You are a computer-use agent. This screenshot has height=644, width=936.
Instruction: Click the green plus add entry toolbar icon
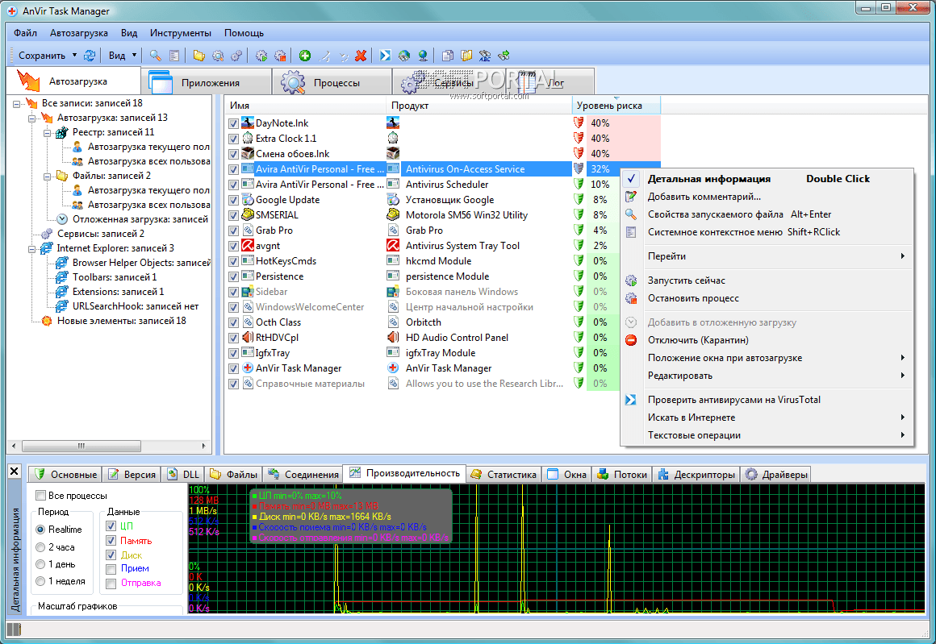304,56
